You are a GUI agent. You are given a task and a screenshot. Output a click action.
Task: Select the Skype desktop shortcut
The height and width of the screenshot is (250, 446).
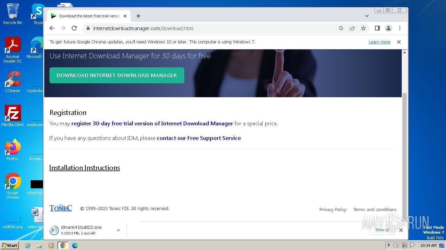[x=38, y=14]
